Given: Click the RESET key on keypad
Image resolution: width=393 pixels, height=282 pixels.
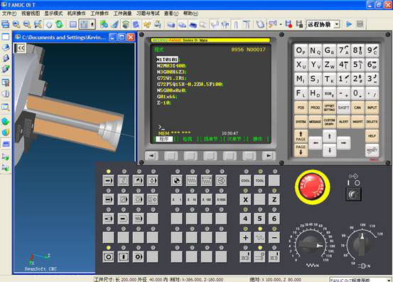Looking at the screenshot, I should [x=372, y=150].
